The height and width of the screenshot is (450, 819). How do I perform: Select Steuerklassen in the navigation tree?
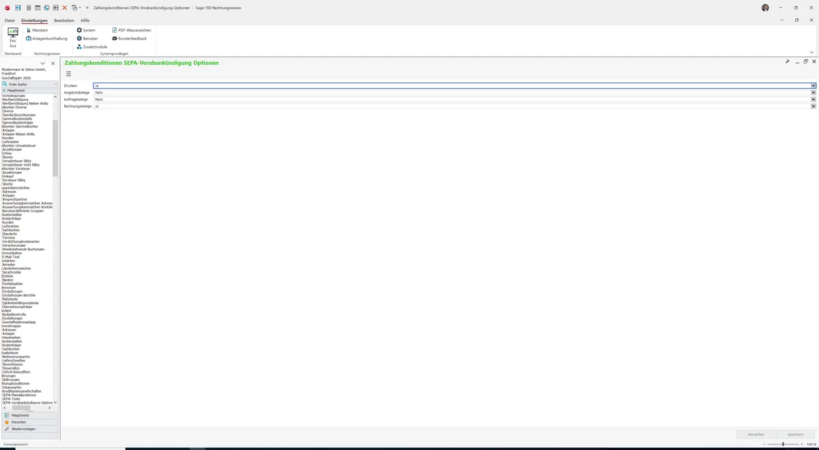pyautogui.click(x=12, y=364)
